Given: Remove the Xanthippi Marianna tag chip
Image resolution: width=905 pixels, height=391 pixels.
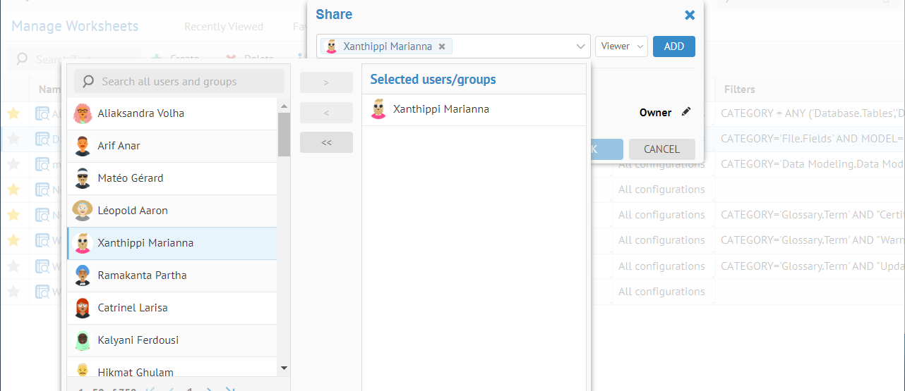Looking at the screenshot, I should coord(442,46).
